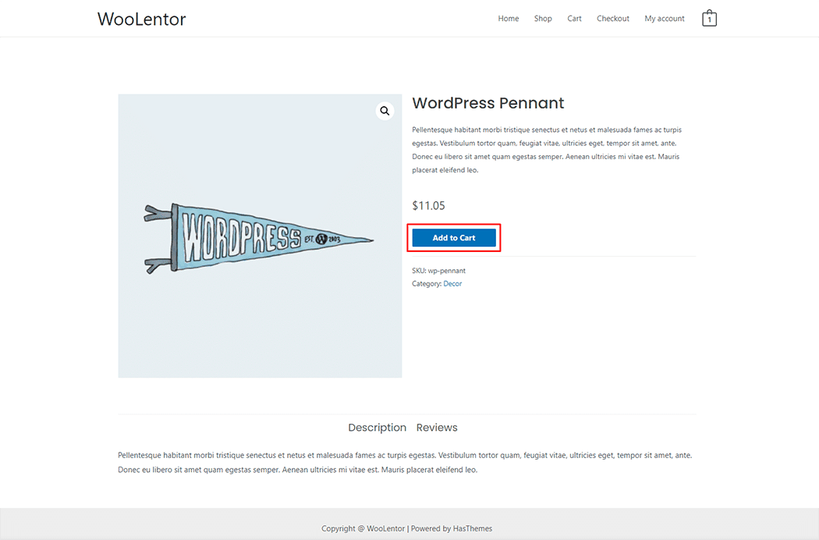Viewport: 819px width, 540px height.
Task: Click the product price $11.05
Action: [428, 205]
